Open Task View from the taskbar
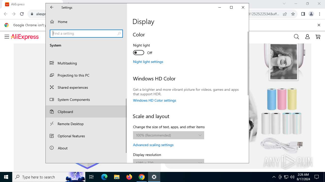Viewport: 325px width, 182px height. click(x=91, y=177)
